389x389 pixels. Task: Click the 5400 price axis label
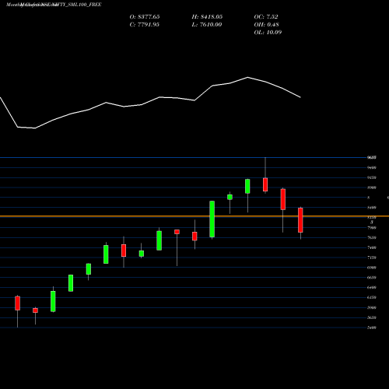click(372, 328)
